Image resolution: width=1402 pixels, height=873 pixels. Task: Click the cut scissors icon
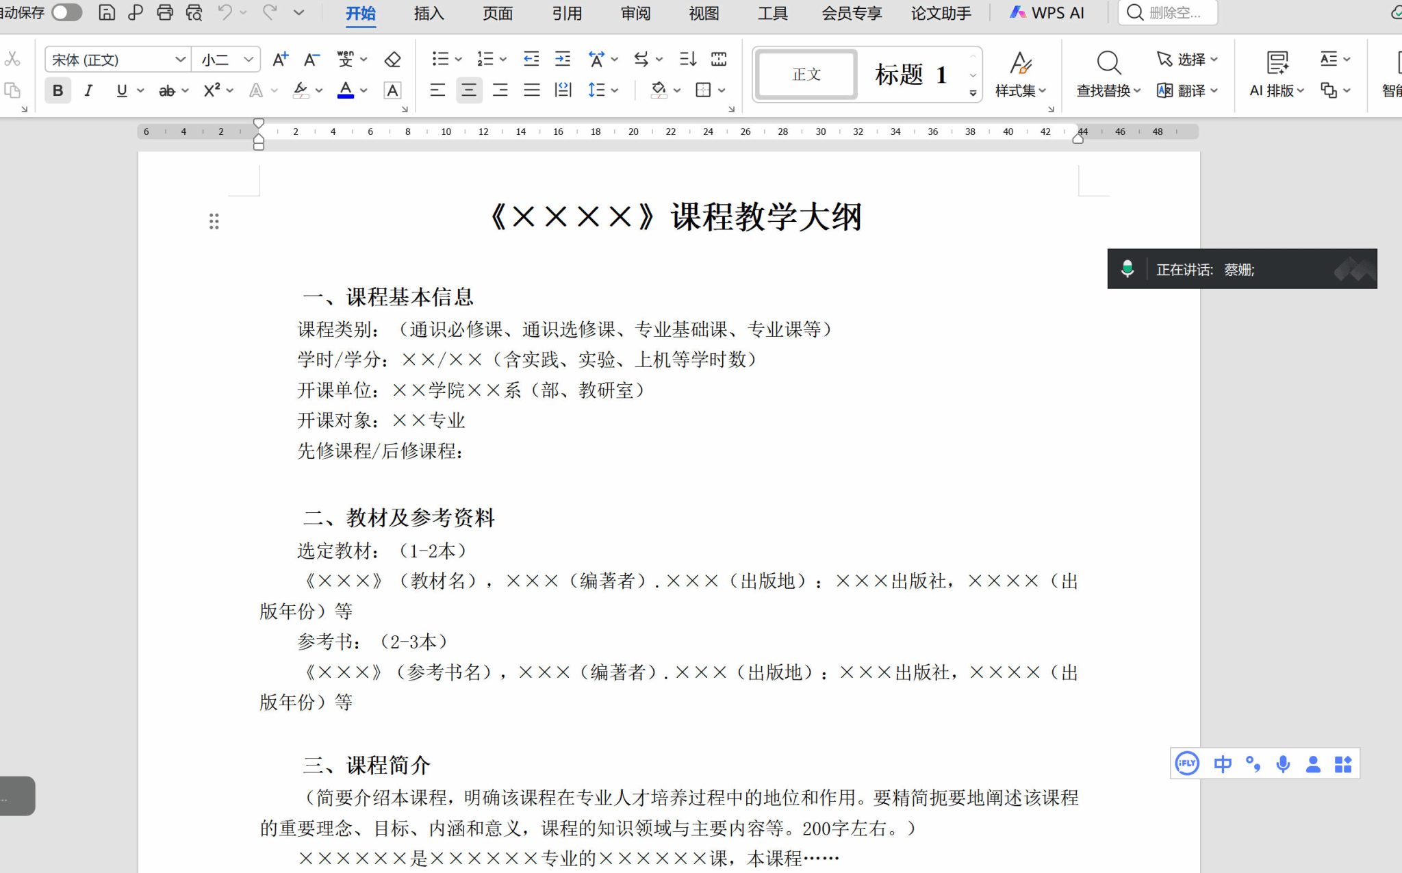(x=12, y=60)
